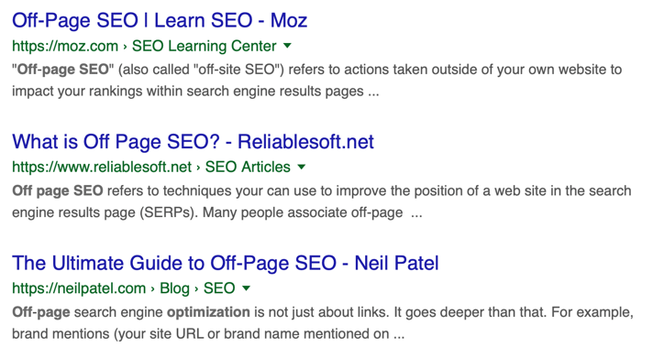Click the 'Blog' breadcrumb under Neil Patel
This screenshot has width=653, height=358.
pyautogui.click(x=174, y=288)
